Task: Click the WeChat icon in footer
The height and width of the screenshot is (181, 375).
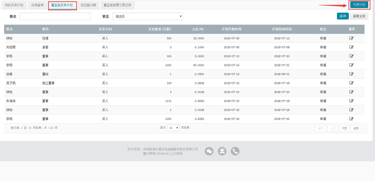Action: click(209, 151)
